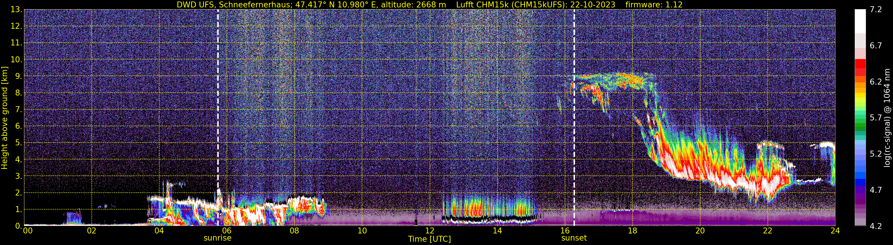Click the sunrise label under the time axis
893x245 pixels.
[217, 238]
